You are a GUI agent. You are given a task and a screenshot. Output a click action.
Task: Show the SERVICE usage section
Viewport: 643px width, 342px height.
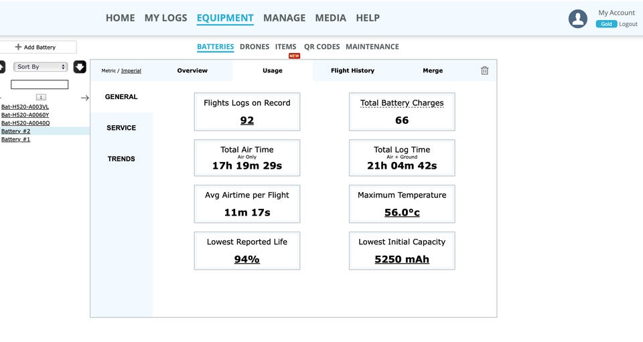pos(121,128)
